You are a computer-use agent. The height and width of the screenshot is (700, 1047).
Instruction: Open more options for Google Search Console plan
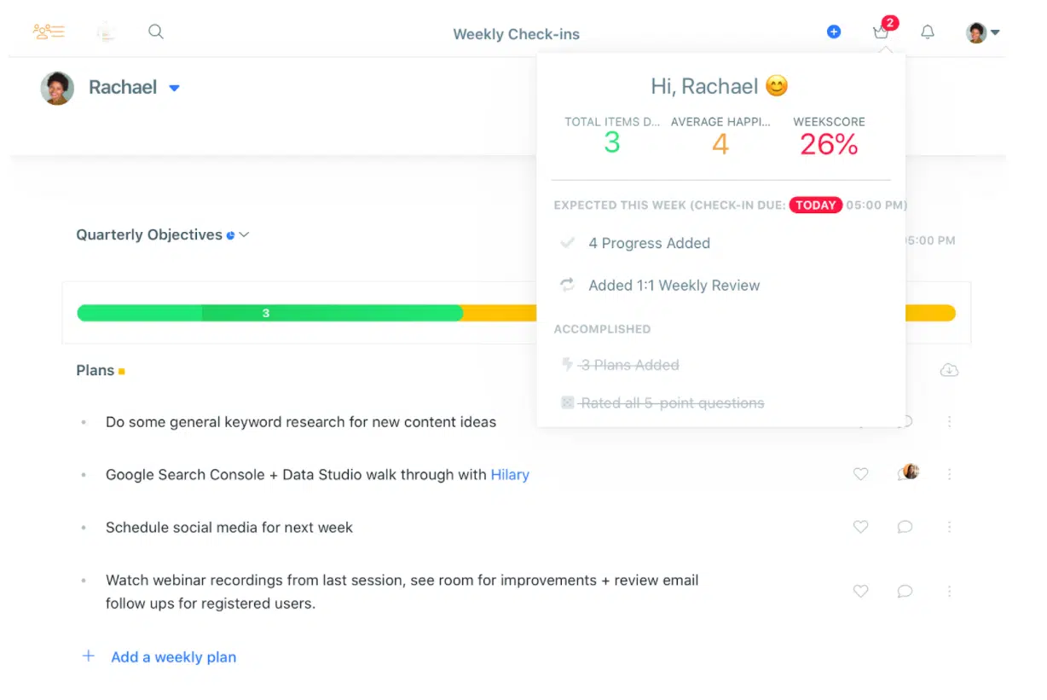(x=949, y=474)
